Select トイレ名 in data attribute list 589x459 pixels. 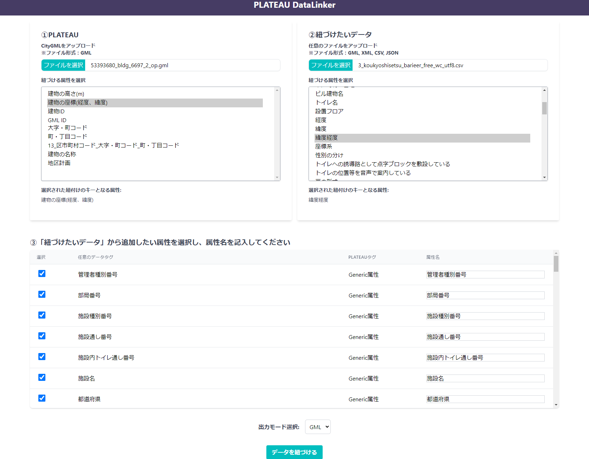[422, 102]
